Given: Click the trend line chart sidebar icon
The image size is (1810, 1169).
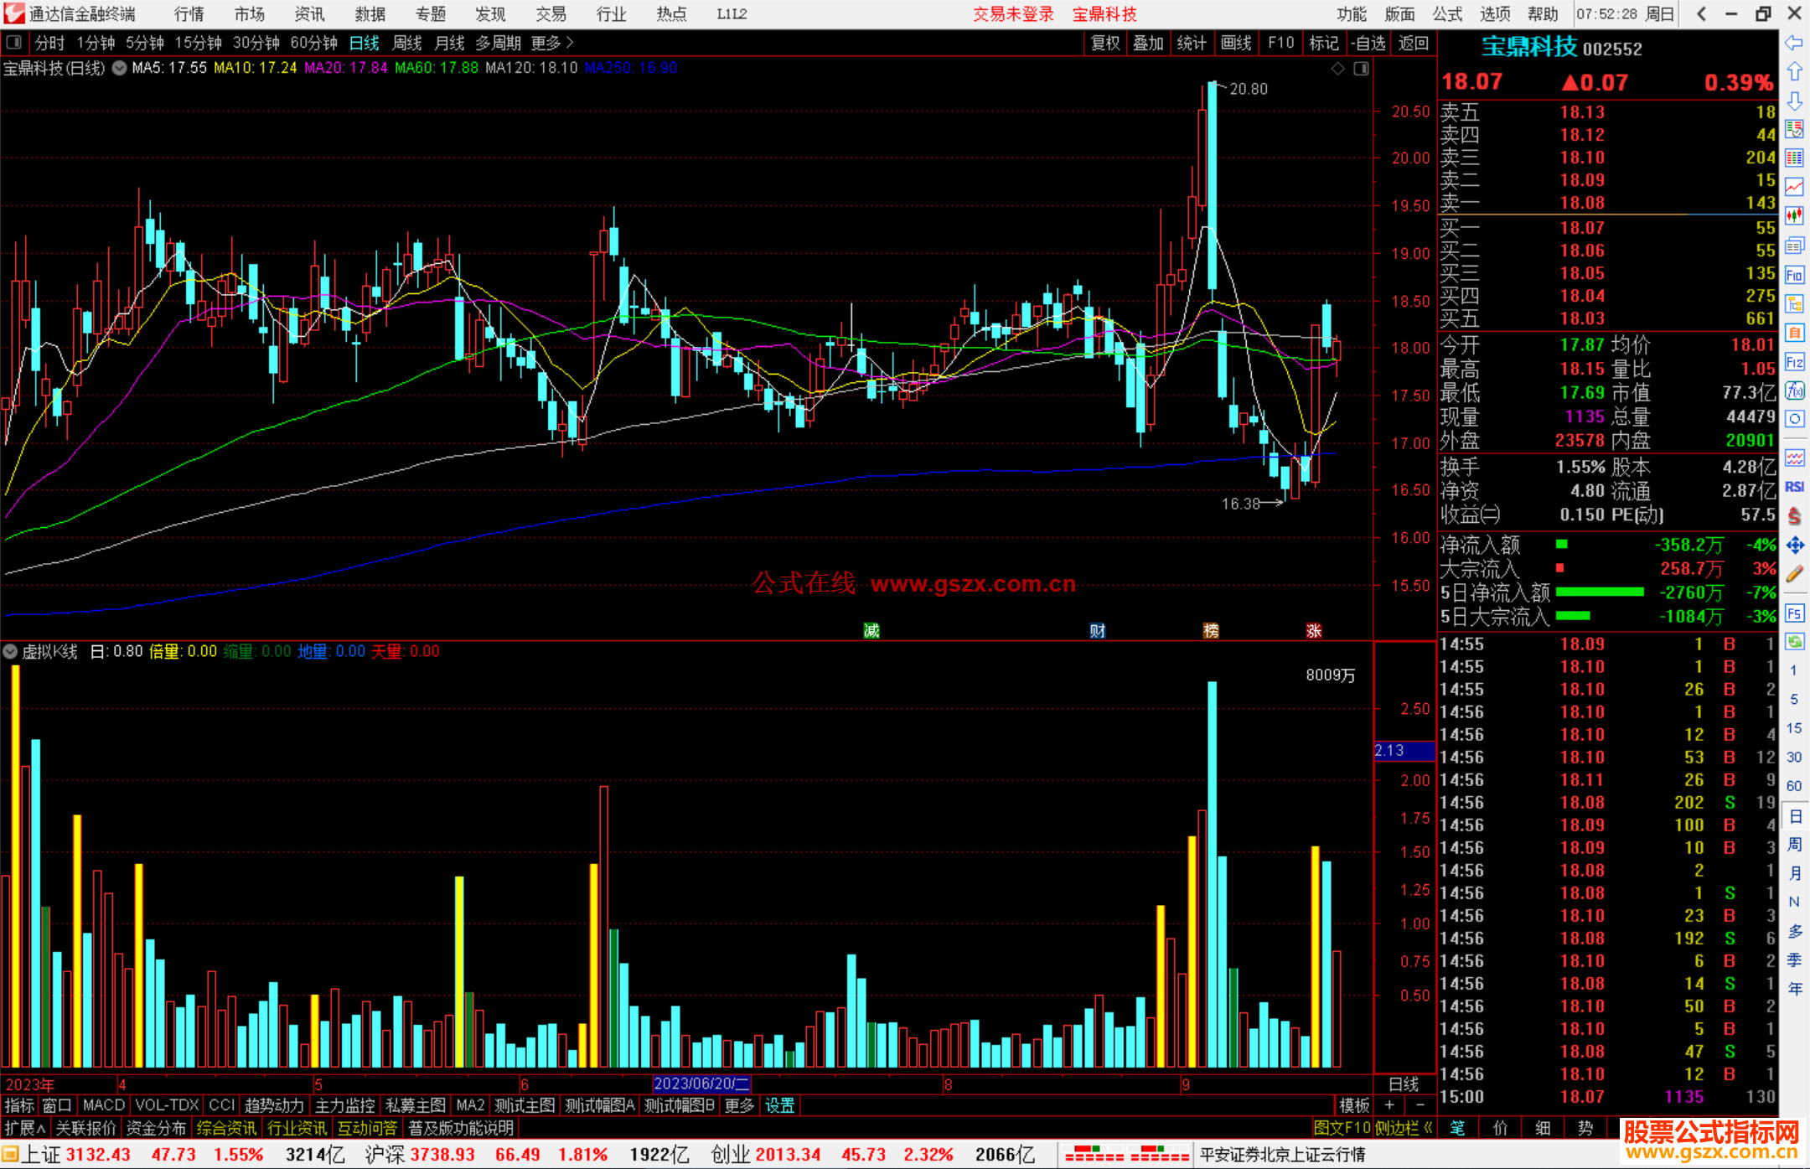Looking at the screenshot, I should [x=1794, y=187].
